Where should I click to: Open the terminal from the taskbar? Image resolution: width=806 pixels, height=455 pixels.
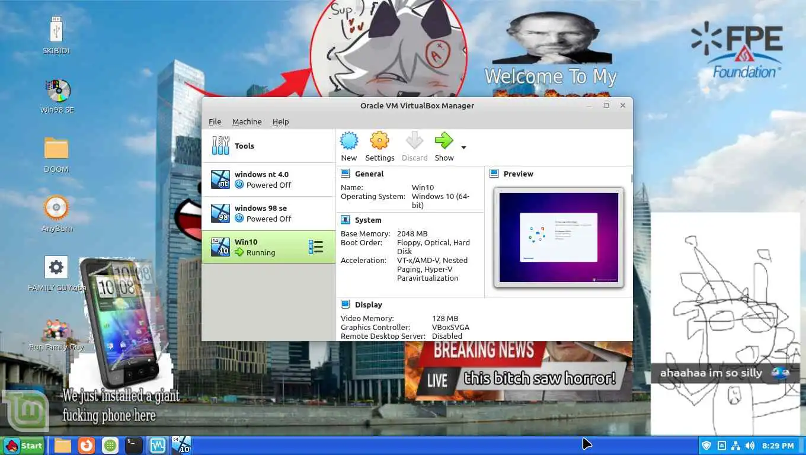pyautogui.click(x=133, y=446)
